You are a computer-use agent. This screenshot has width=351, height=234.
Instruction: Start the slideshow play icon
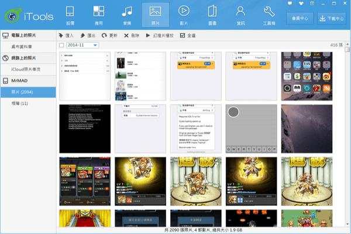coord(148,35)
